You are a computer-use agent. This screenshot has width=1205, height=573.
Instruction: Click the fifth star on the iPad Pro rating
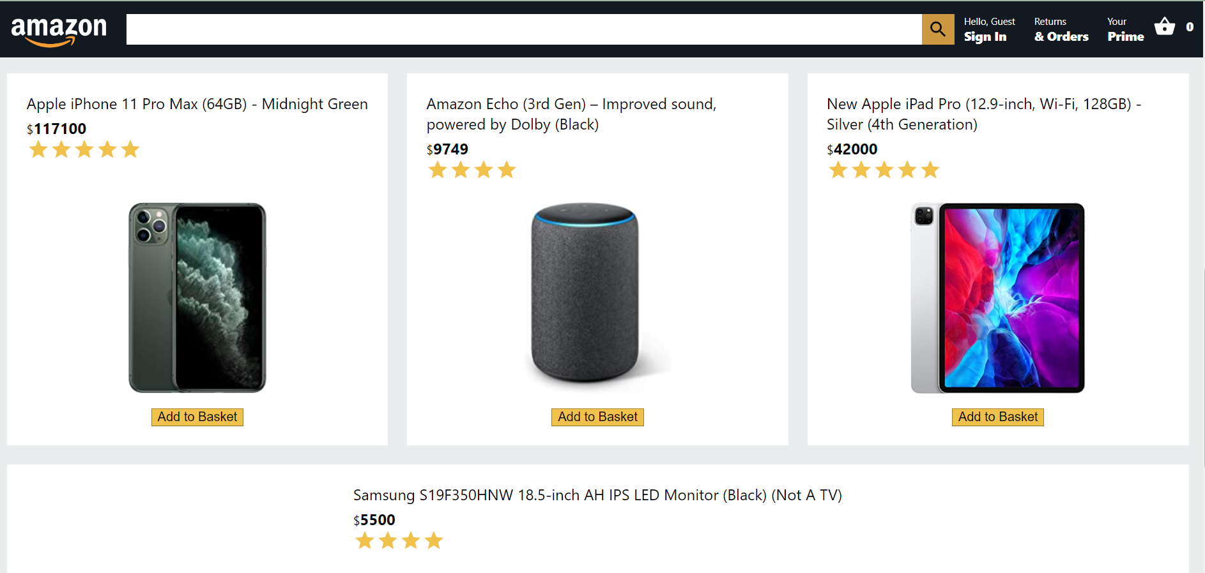pyautogui.click(x=930, y=170)
